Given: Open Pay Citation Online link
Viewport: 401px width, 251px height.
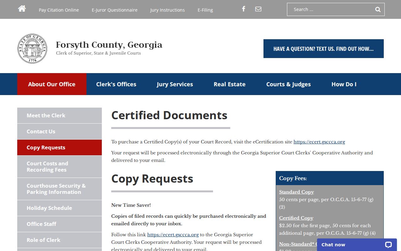Looking at the screenshot, I should coord(59,10).
